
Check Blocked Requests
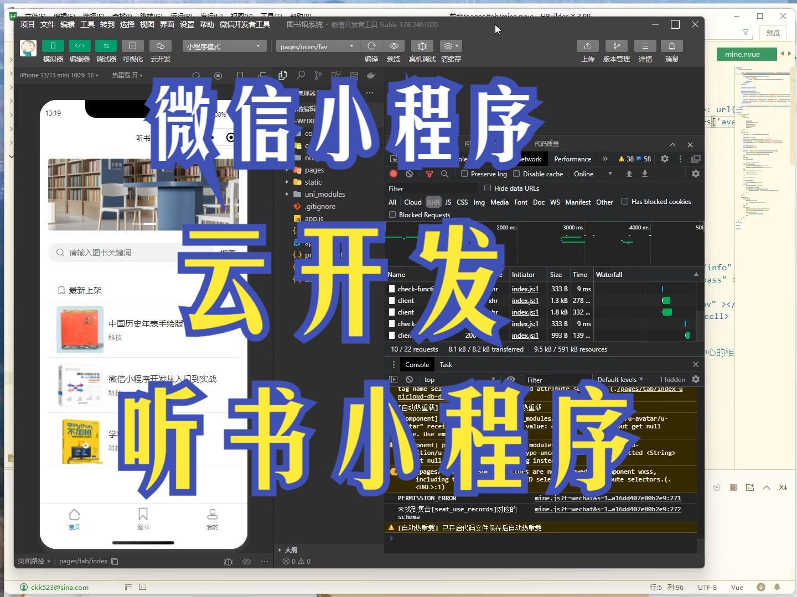(392, 214)
